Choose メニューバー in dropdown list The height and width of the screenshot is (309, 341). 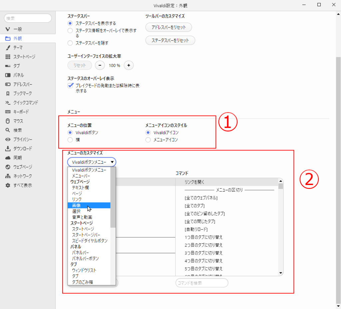tap(89, 176)
